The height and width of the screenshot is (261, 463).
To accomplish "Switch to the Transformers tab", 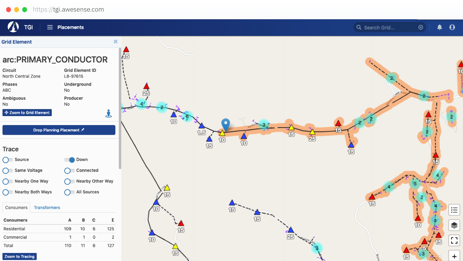I will click(x=47, y=207).
